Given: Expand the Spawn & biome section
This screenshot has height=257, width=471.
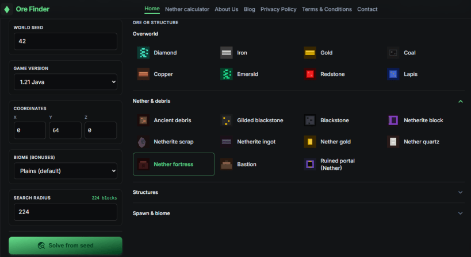Looking at the screenshot, I should click(461, 213).
